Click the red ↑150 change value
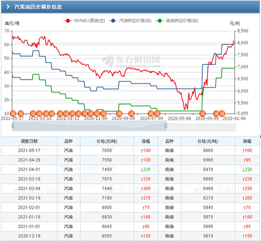Screen dimensions: 261x241 (247, 236)
